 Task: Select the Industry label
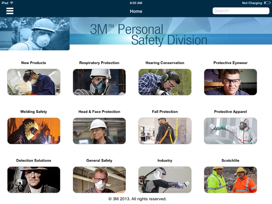165,161
